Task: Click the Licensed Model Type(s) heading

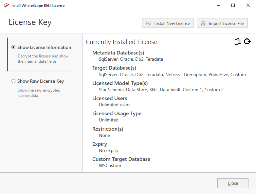Action: coord(120,83)
